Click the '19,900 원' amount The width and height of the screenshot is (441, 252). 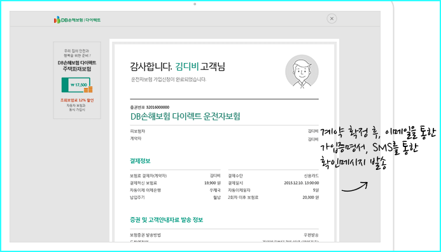click(213, 183)
